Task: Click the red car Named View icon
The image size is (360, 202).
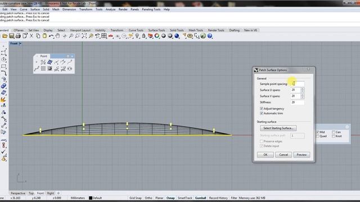Action: [111, 36]
